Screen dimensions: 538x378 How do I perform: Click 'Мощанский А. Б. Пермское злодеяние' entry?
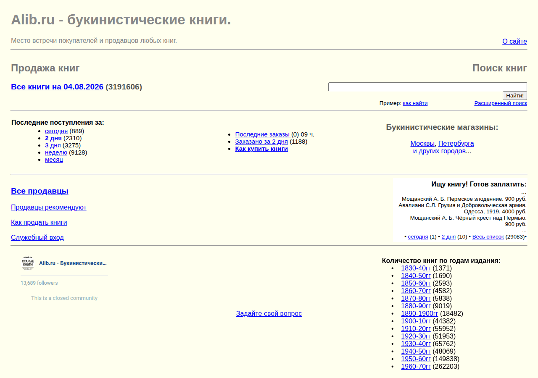[464, 199]
